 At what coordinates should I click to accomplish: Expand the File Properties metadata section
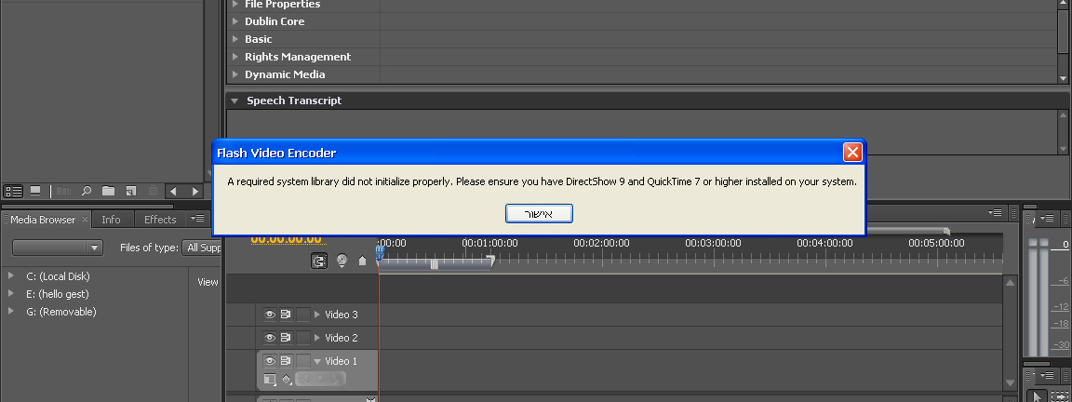pyautogui.click(x=235, y=4)
